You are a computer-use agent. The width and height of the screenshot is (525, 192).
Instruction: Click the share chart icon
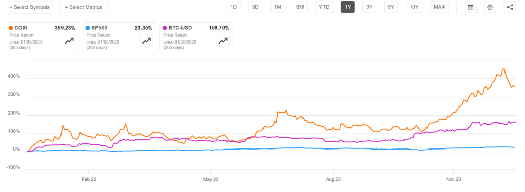(x=510, y=7)
